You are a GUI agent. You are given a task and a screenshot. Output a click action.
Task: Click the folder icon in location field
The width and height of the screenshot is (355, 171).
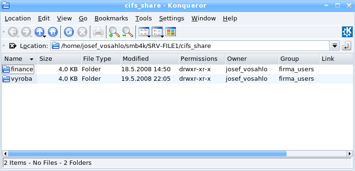click(56, 46)
